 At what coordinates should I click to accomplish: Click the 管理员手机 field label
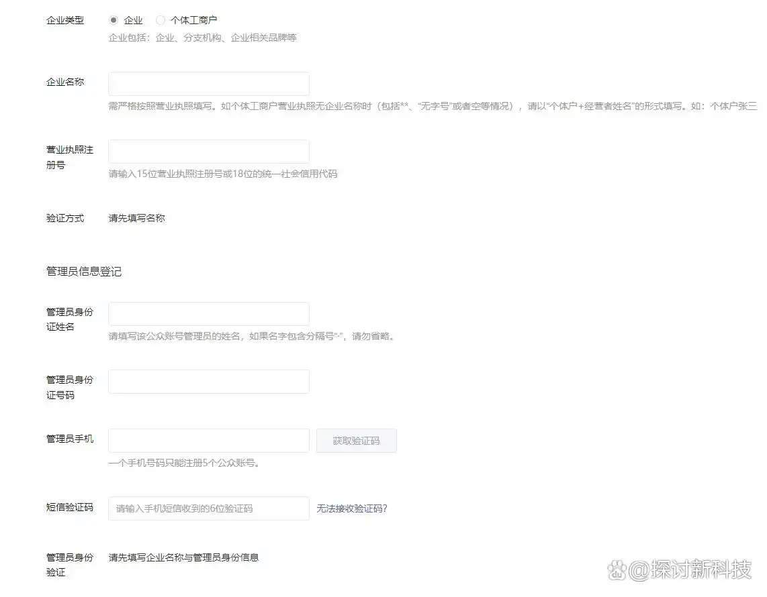click(69, 439)
